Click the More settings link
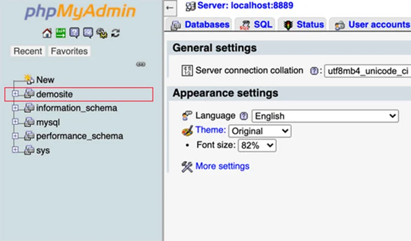The image size is (411, 241). tap(222, 166)
